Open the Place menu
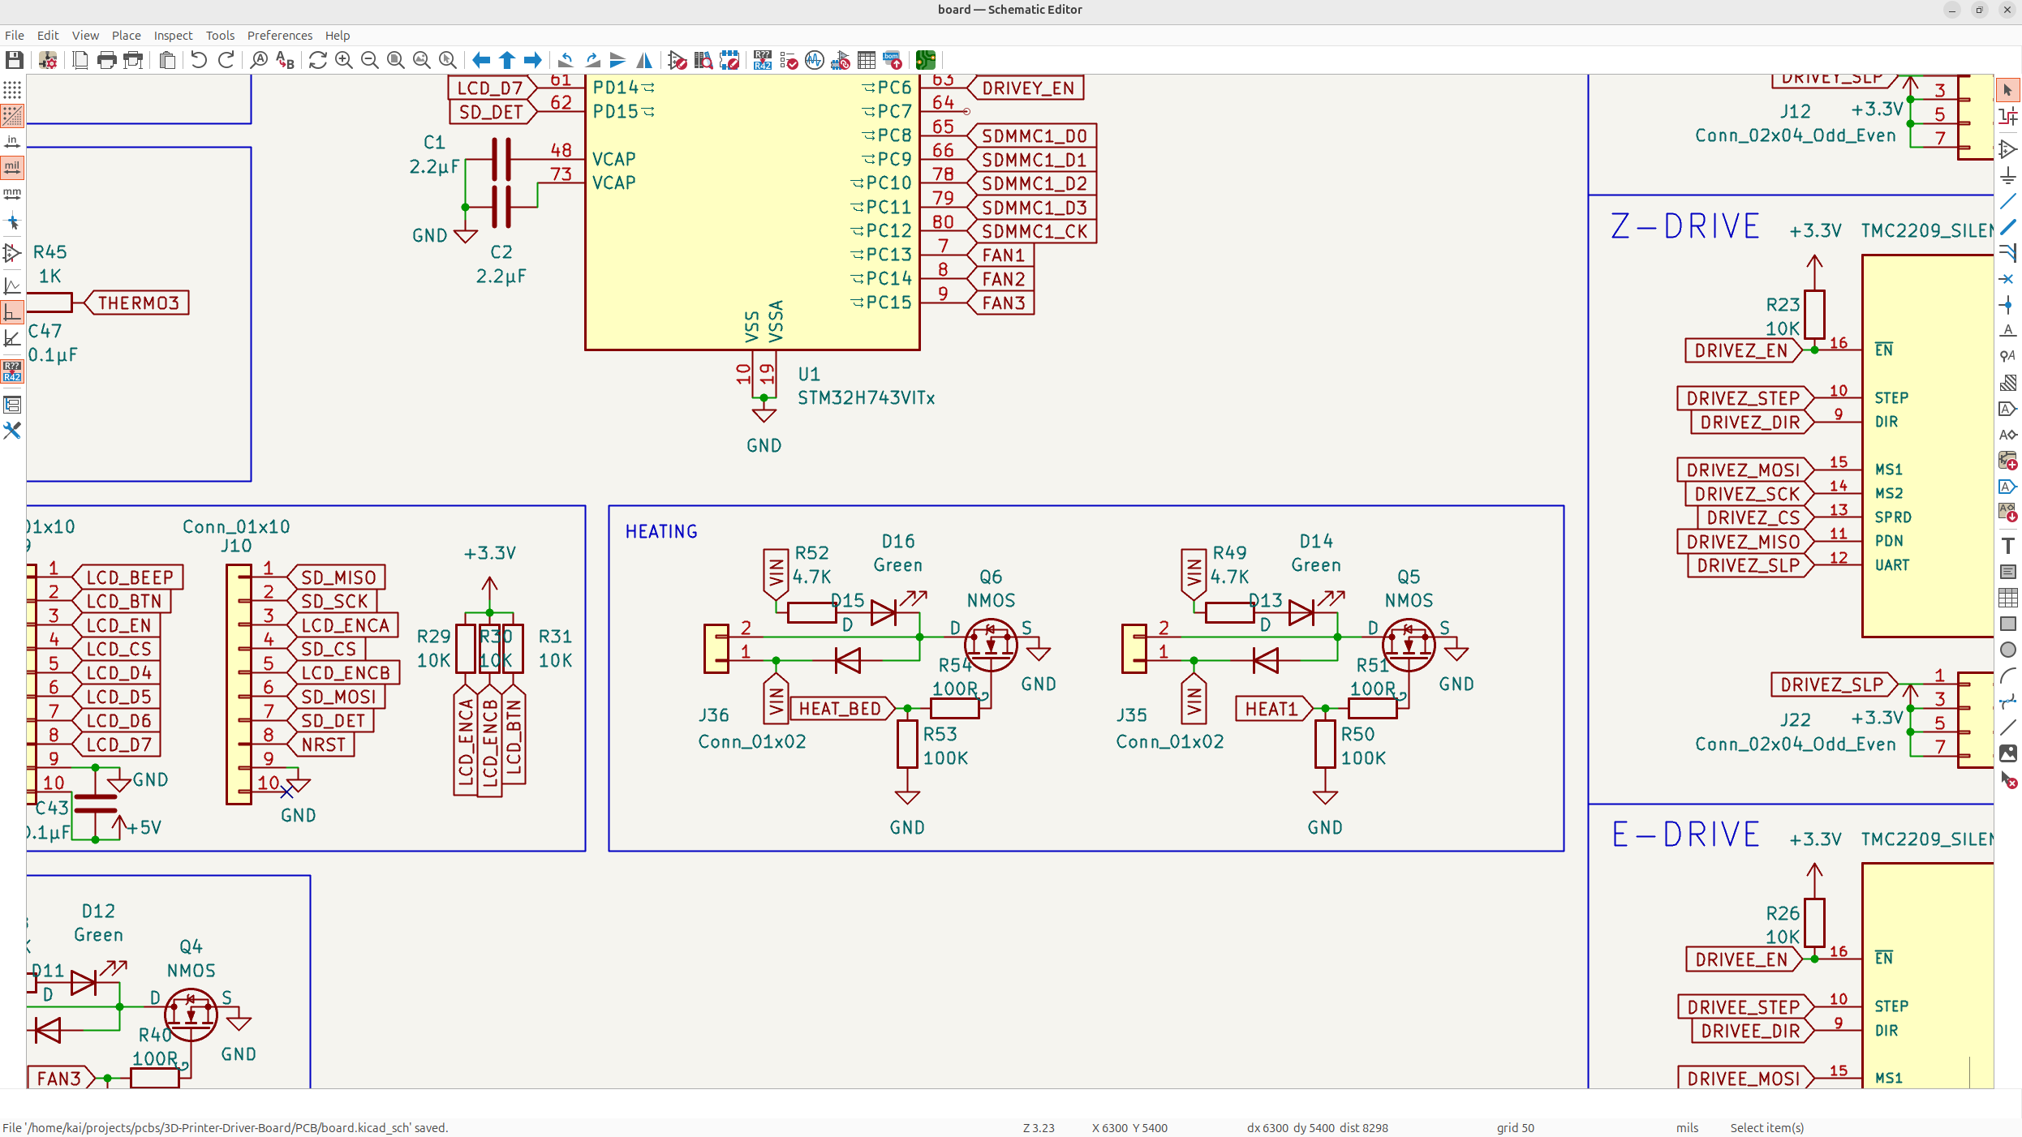The width and height of the screenshot is (2022, 1137). pyautogui.click(x=126, y=36)
